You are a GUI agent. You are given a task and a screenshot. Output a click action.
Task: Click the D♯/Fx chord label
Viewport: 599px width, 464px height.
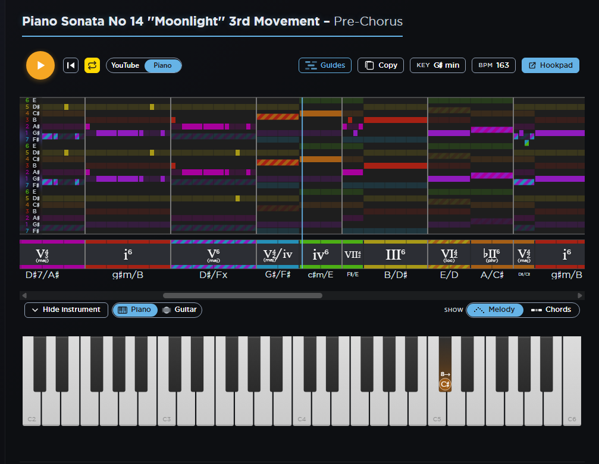point(213,275)
